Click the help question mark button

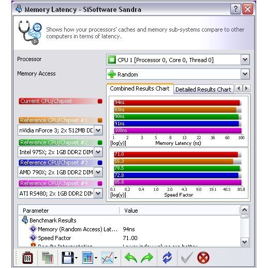235,9
